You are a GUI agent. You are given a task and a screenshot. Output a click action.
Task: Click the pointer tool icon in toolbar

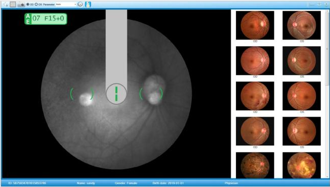(x=6, y=4)
